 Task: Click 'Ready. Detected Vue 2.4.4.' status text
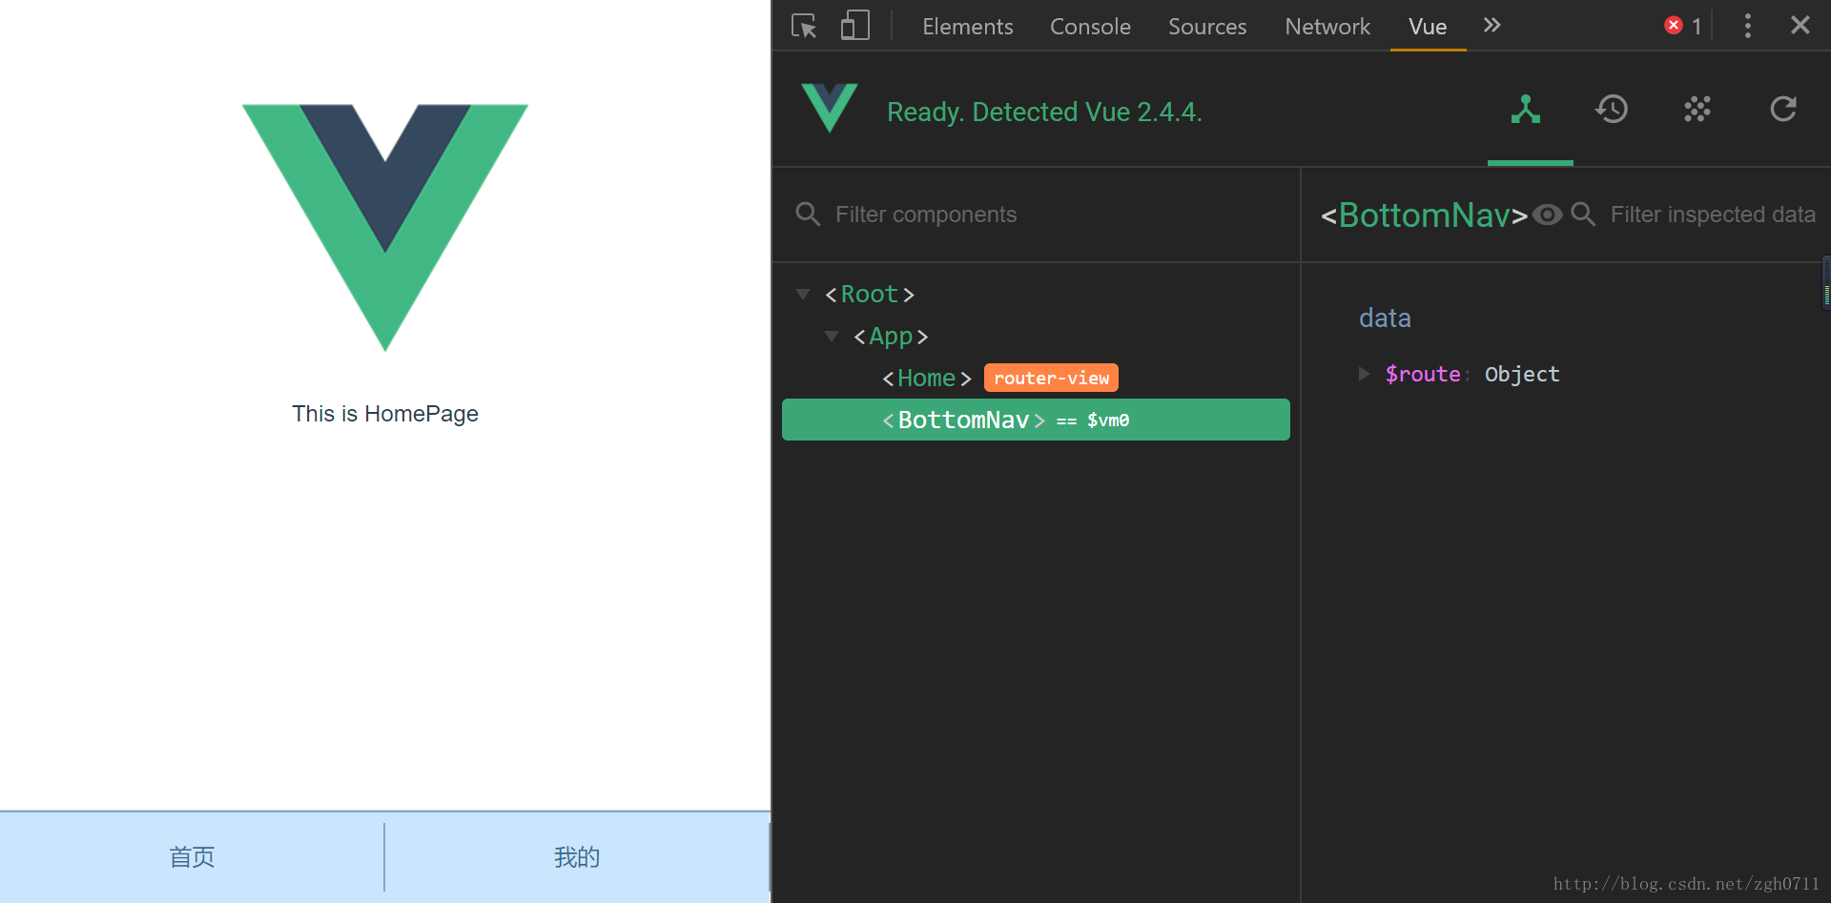(1044, 112)
